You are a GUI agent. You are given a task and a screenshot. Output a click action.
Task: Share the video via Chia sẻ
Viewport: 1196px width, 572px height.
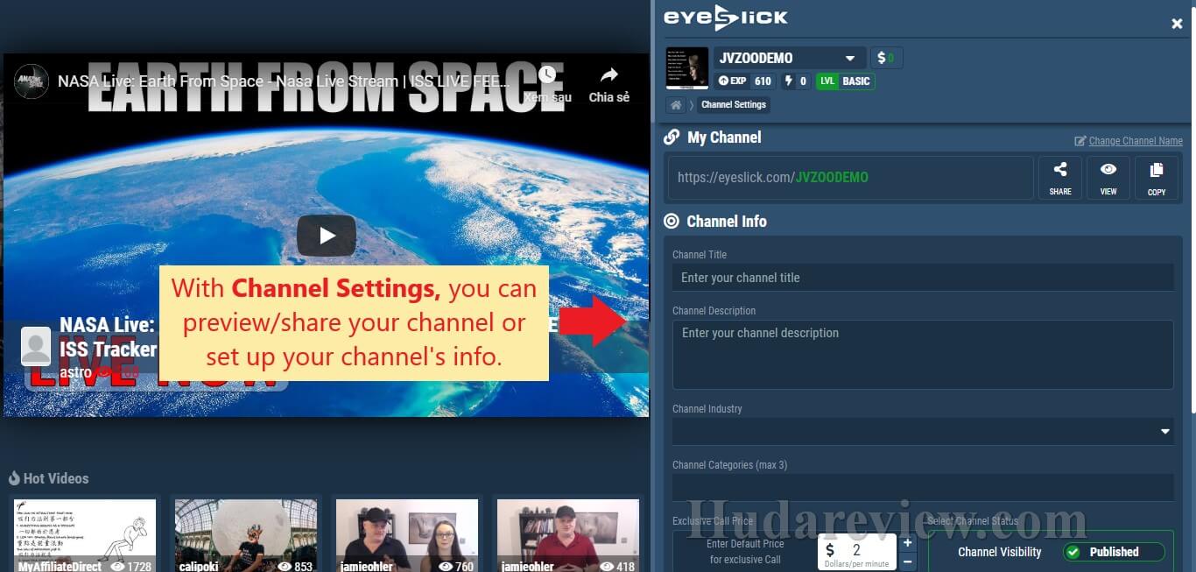click(609, 84)
